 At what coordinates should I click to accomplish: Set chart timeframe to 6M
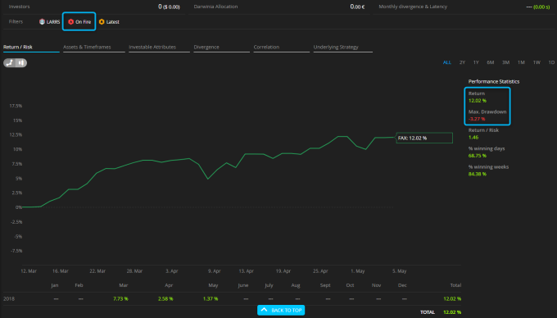tap(490, 62)
